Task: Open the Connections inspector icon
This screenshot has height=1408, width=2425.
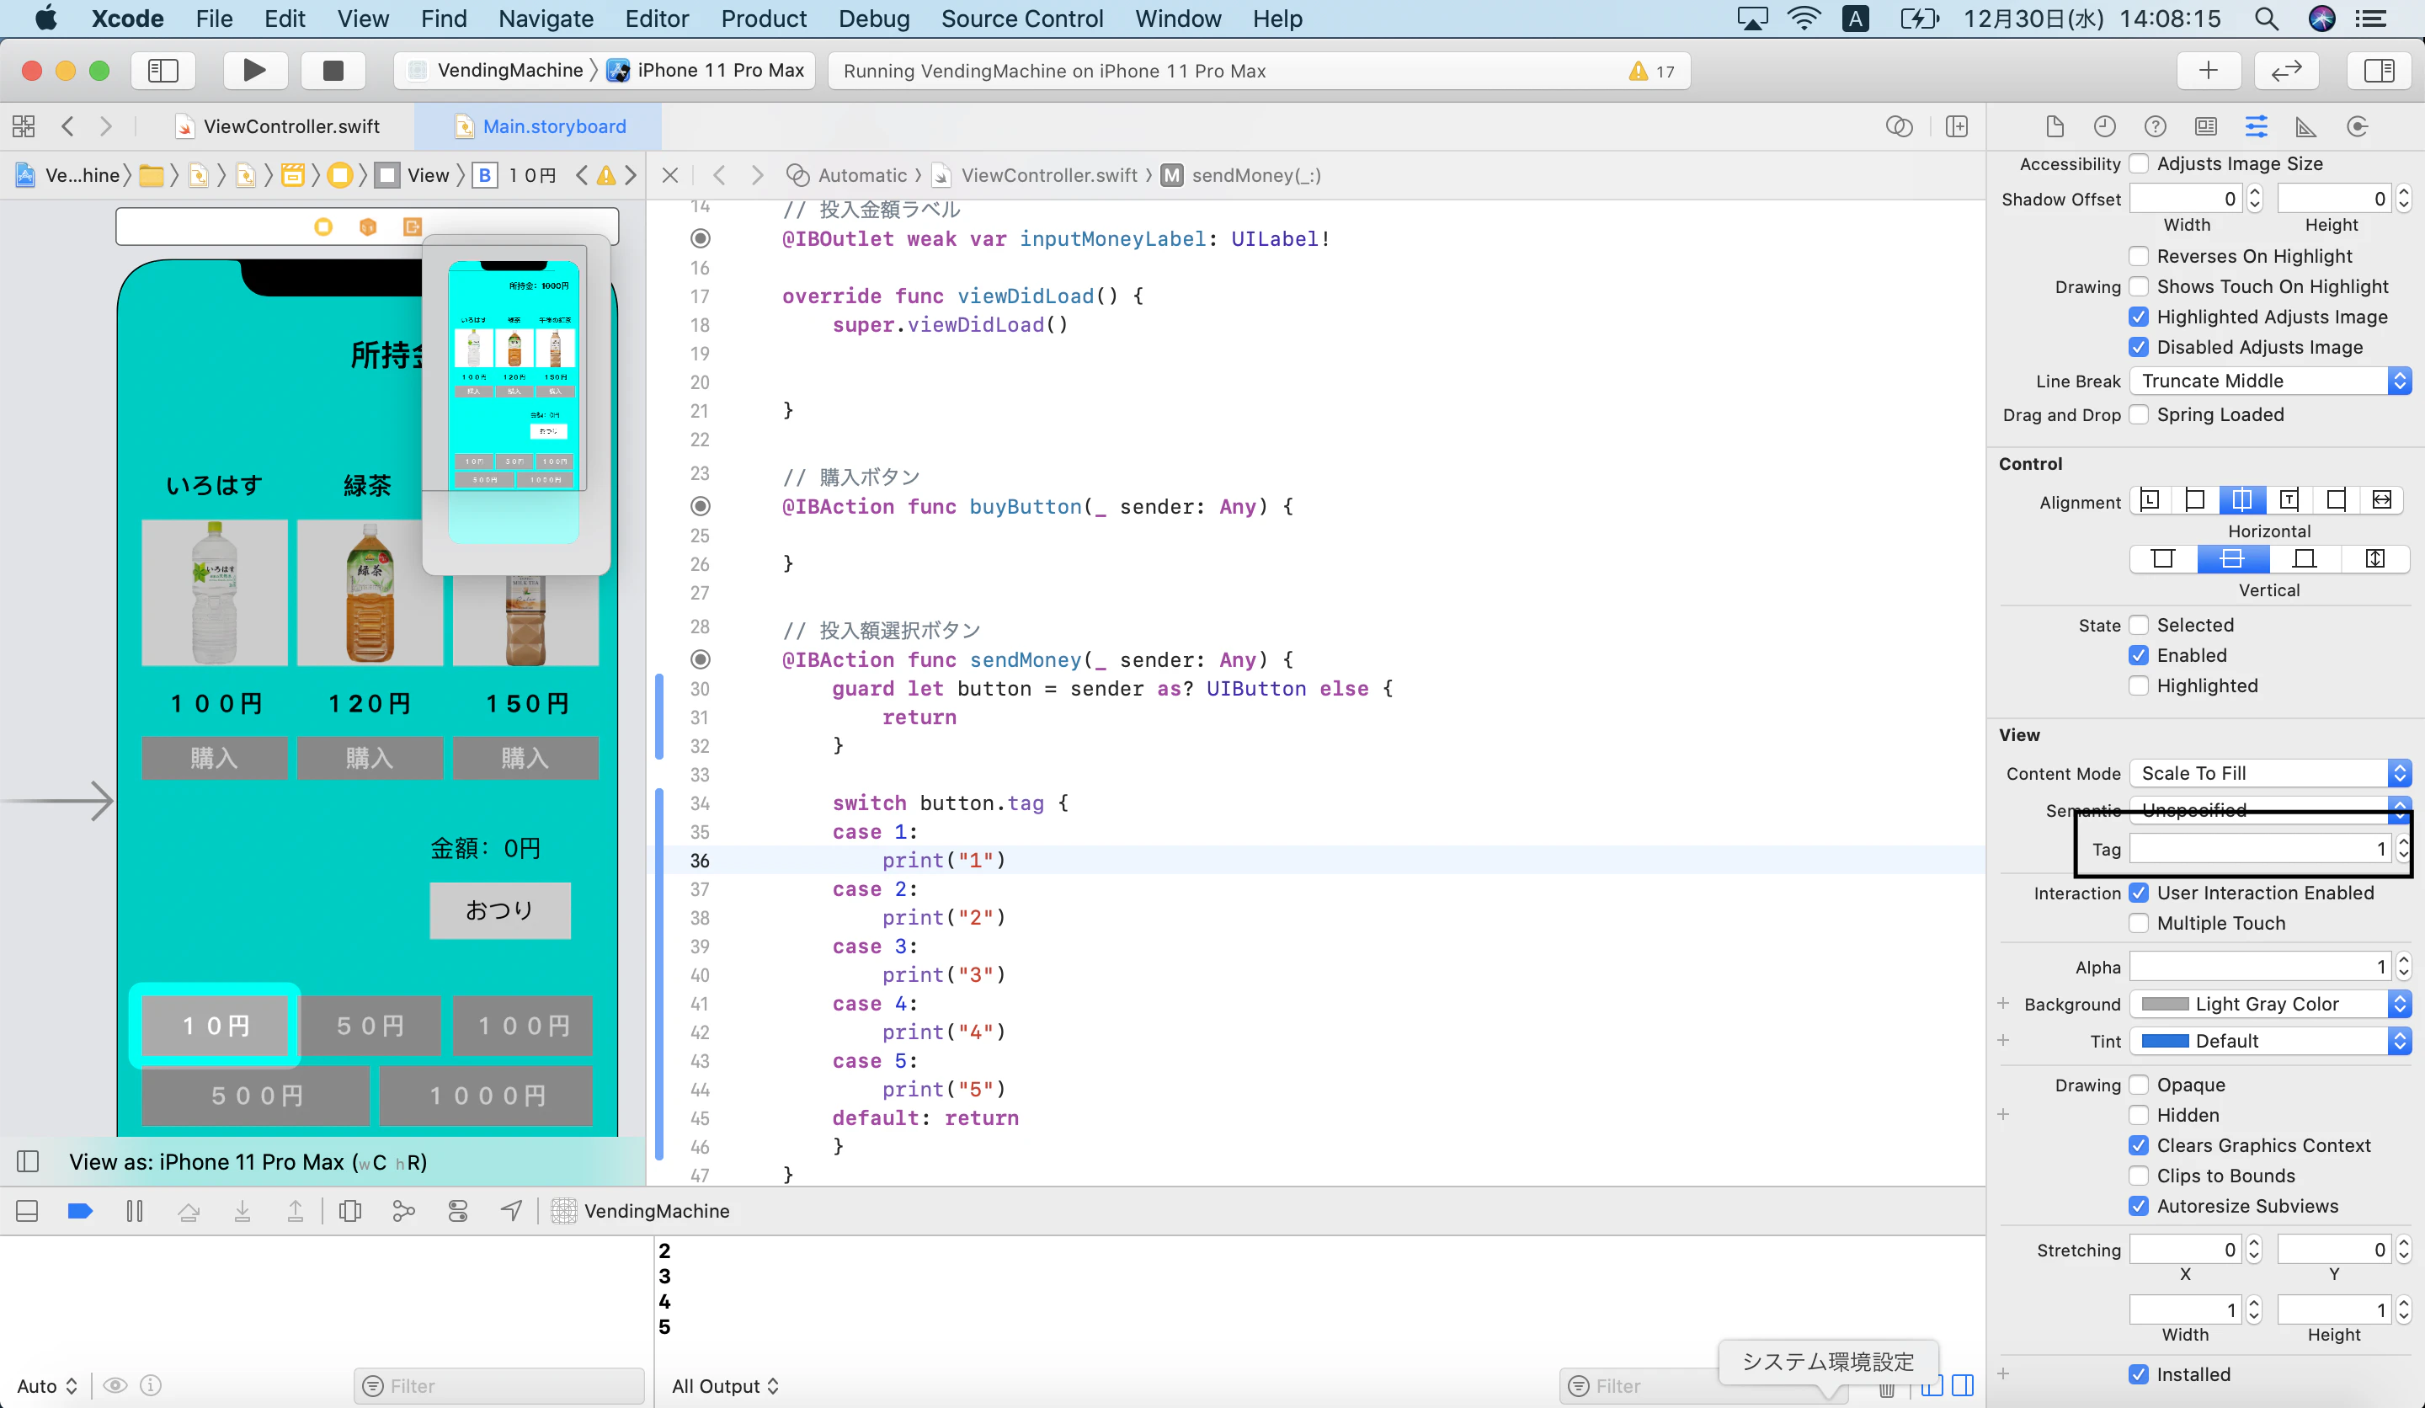Action: pos(2358,126)
